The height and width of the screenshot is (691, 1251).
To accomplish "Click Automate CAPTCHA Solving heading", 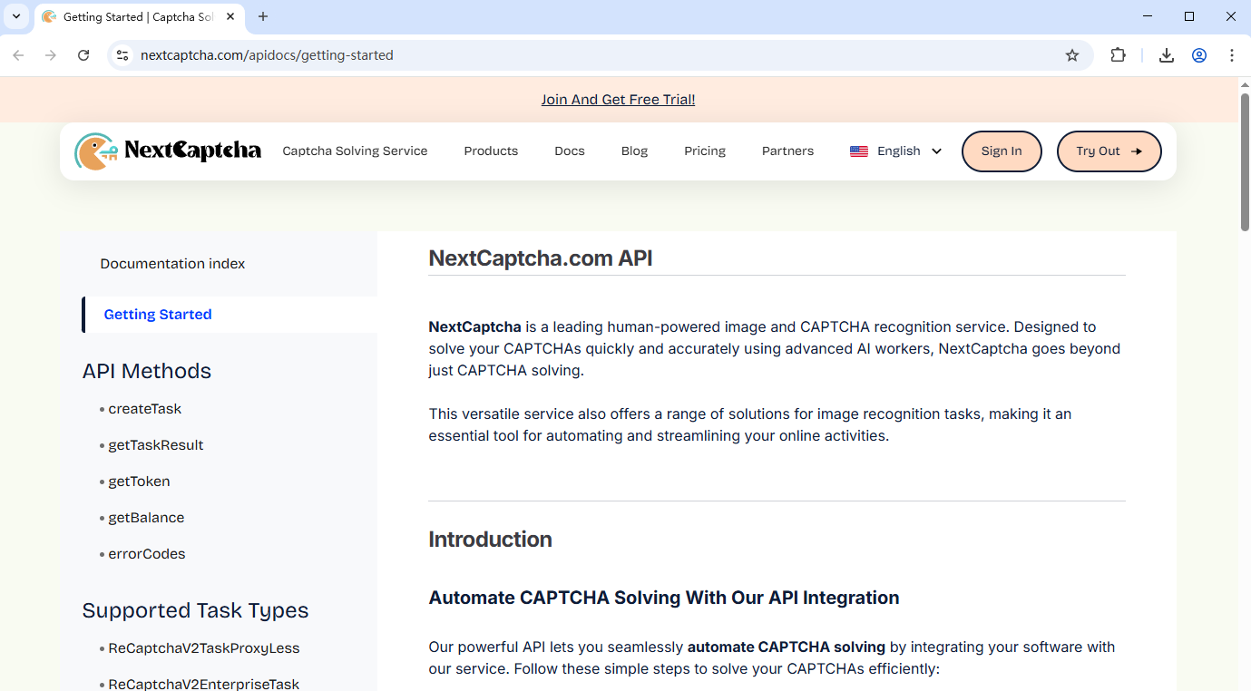I will pos(664,598).
